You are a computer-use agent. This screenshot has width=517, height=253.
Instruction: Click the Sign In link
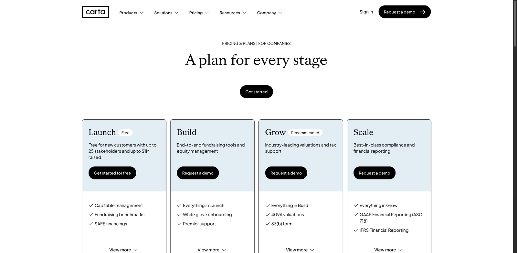point(366,12)
